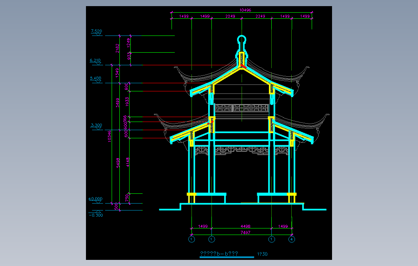Click the vertical dimension 1933

tap(127, 102)
